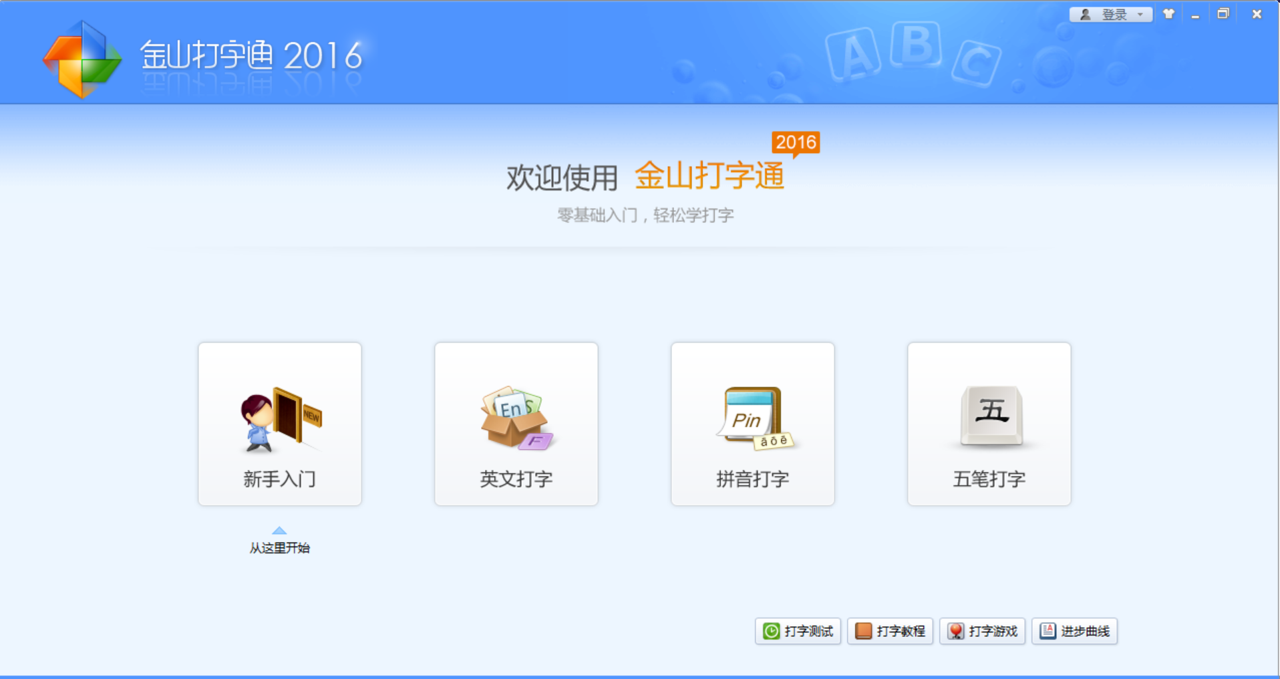Launch 打字游戏 typing games

coord(983,630)
